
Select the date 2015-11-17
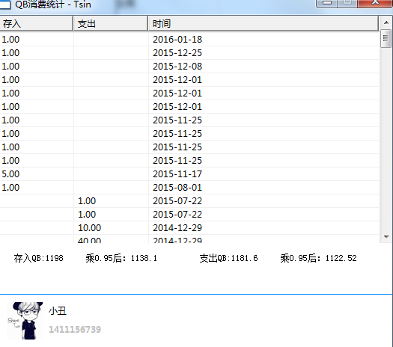pyautogui.click(x=177, y=174)
